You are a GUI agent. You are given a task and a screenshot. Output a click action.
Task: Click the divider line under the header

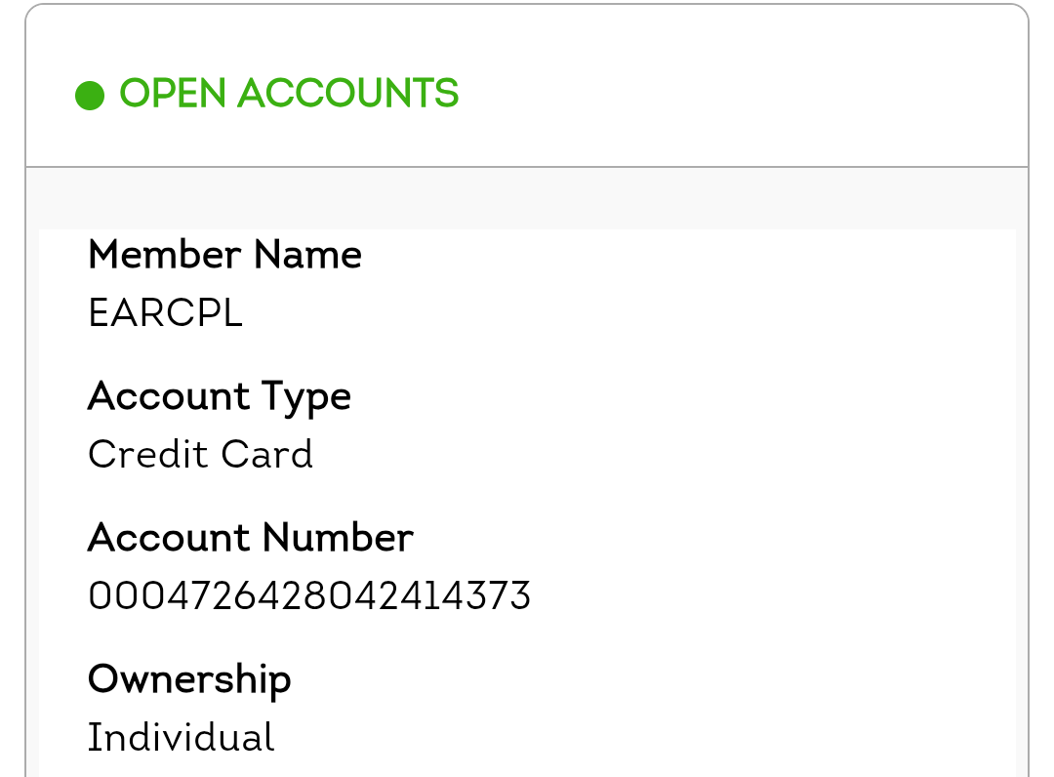click(527, 167)
